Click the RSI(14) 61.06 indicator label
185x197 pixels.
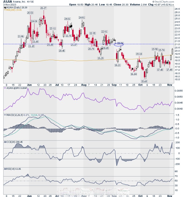click(14, 169)
